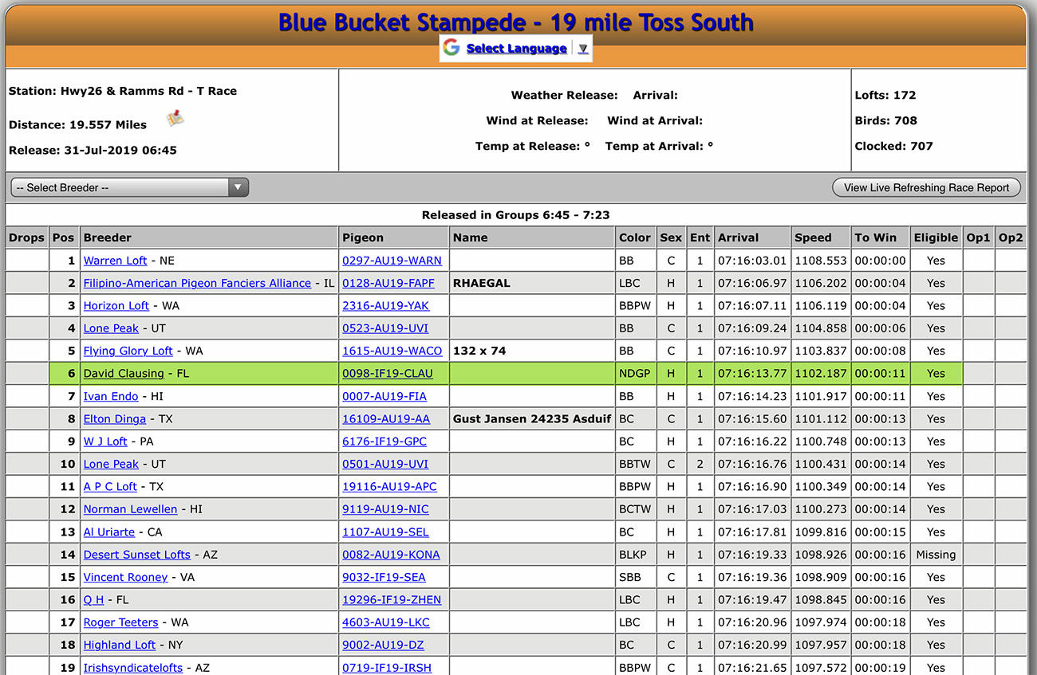Click the Norman Lewellen breeder link
1037x675 pixels.
131,509
